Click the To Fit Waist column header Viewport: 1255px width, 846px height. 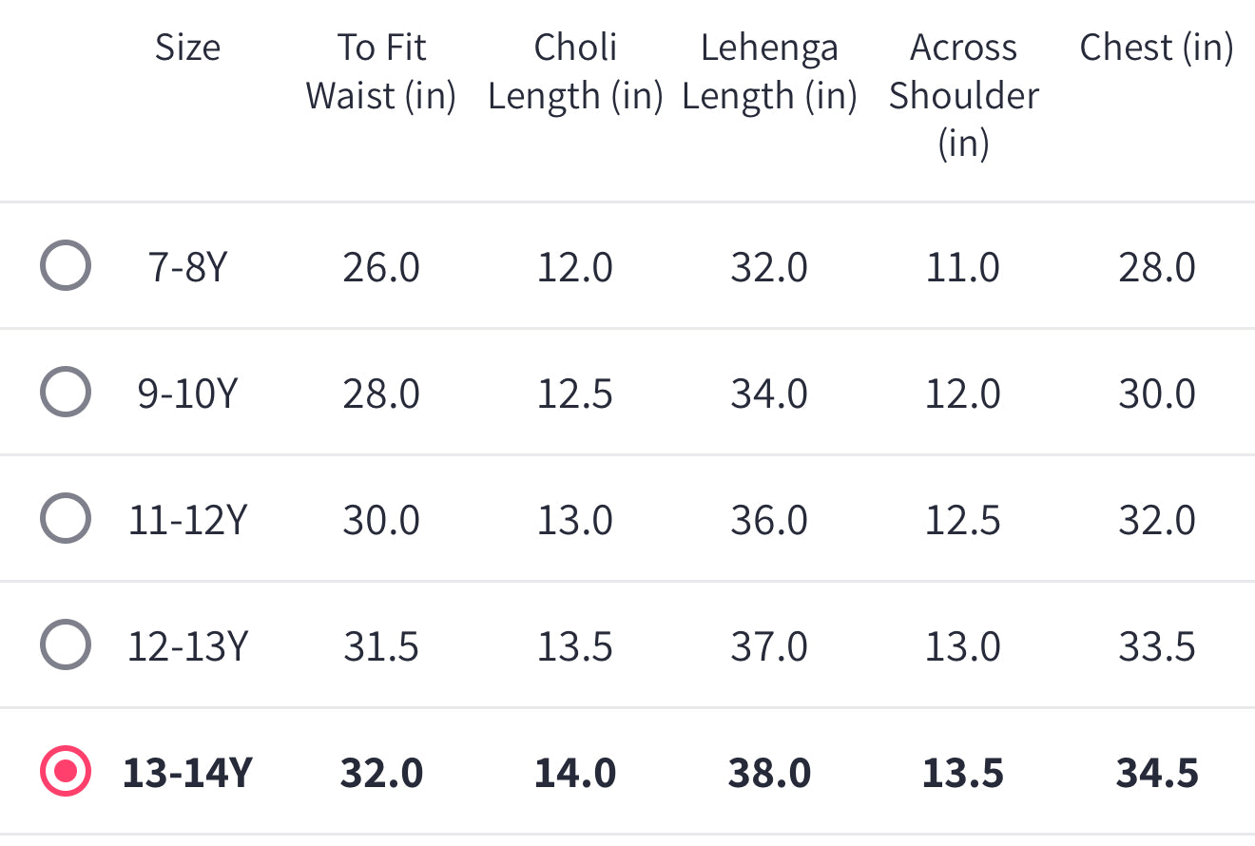[x=381, y=72]
